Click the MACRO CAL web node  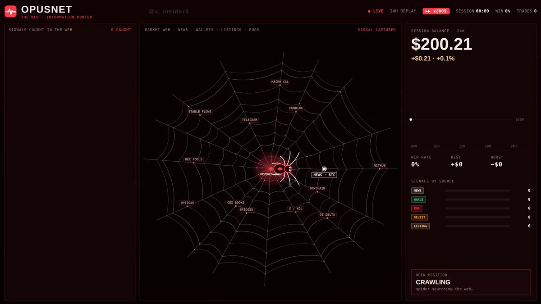pyautogui.click(x=280, y=82)
